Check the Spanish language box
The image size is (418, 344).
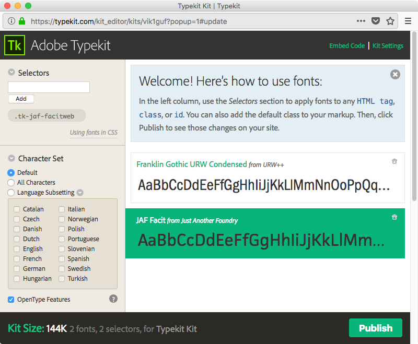[62, 259]
